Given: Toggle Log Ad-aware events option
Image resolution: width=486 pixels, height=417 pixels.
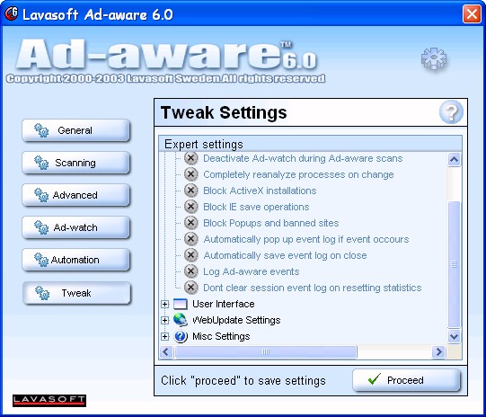Looking at the screenshot, I should click(191, 271).
